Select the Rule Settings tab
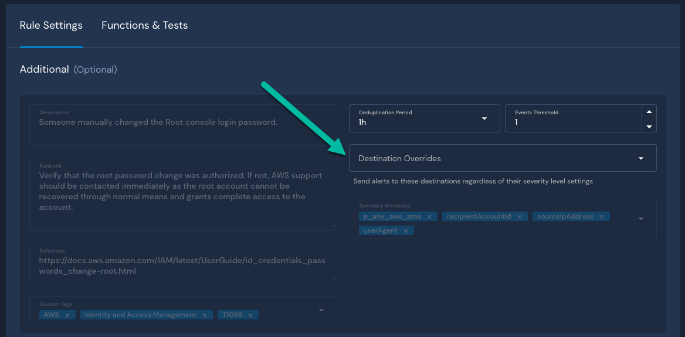 (x=51, y=26)
